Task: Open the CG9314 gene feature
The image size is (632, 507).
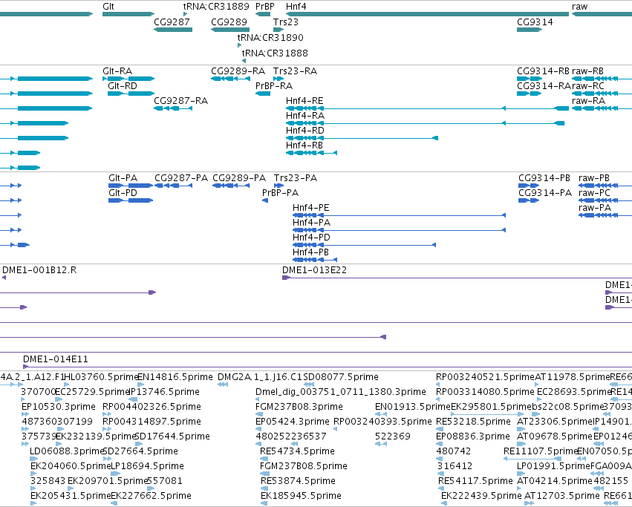Action: 530,30
